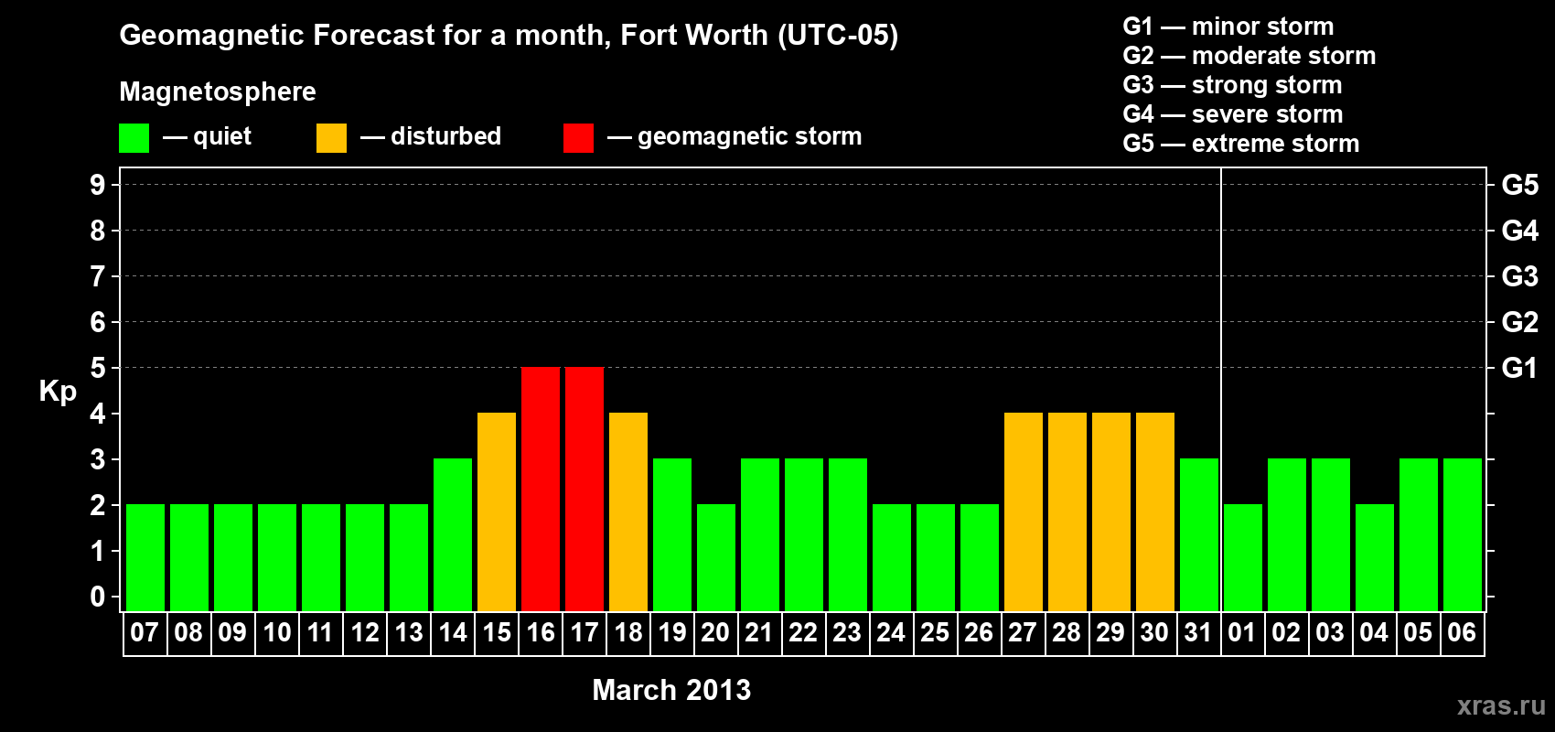Click the '— quiet' legend text
Viewport: 1555px width, 732px height.
click(207, 137)
